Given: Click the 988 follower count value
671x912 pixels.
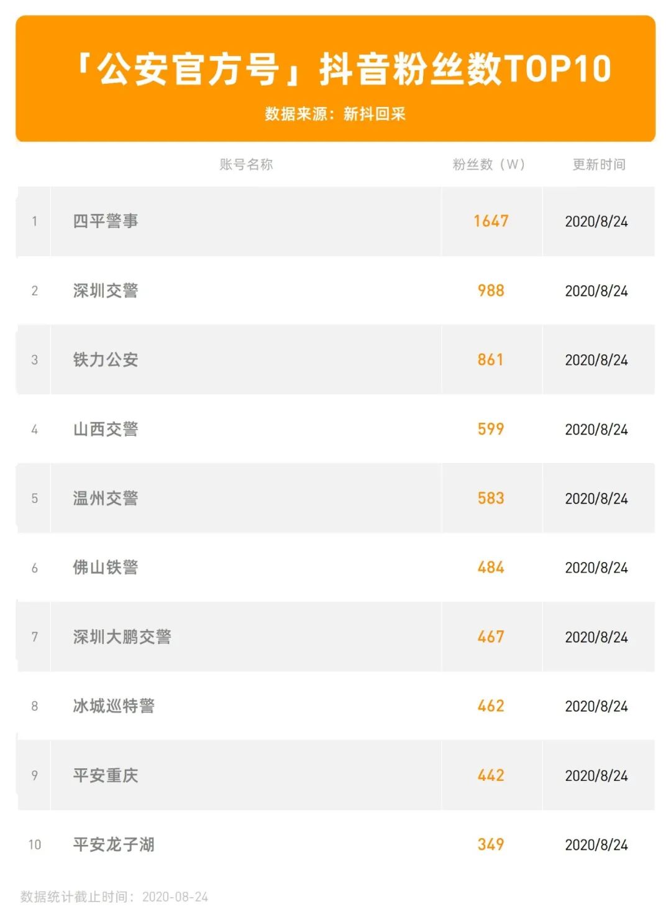Looking at the screenshot, I should tap(491, 291).
